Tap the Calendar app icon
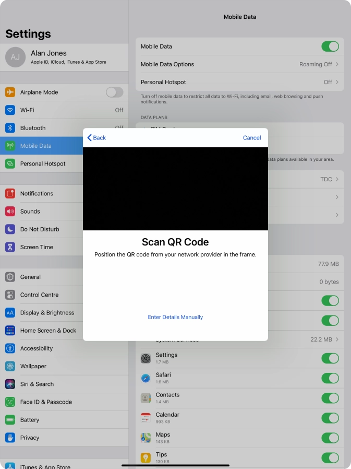Image resolution: width=351 pixels, height=469 pixels. [146, 418]
